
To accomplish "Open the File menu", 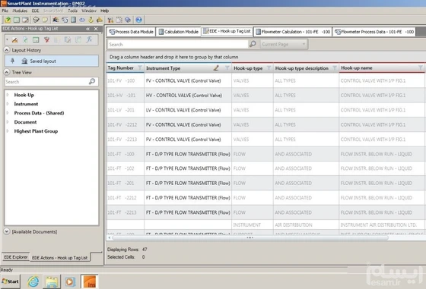I will [x=5, y=11].
